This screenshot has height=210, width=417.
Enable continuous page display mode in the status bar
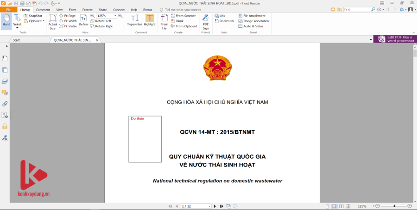tap(334, 206)
